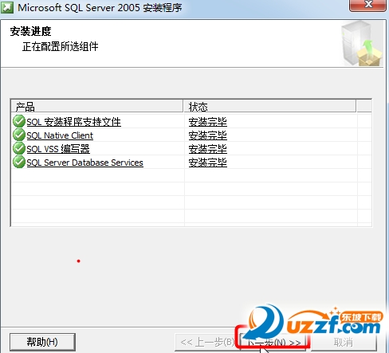Click the installer icon in the title bar
389x353 pixels.
coord(7,7)
